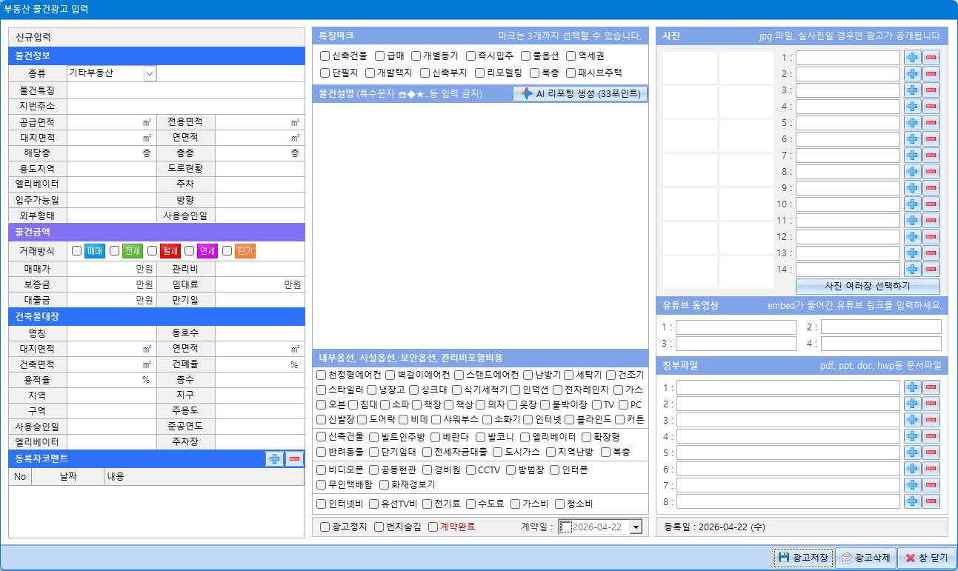The image size is (958, 571).
Task: Click the minus icon for 첨부파일 row 4
Action: tap(931, 436)
